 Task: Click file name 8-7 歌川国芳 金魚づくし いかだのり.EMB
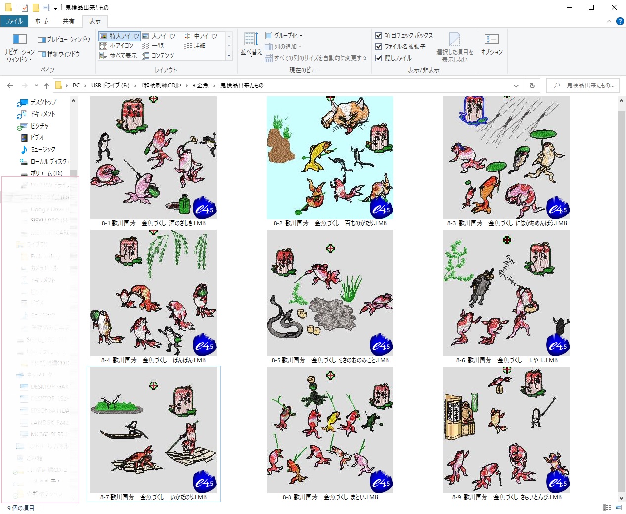tap(153, 497)
